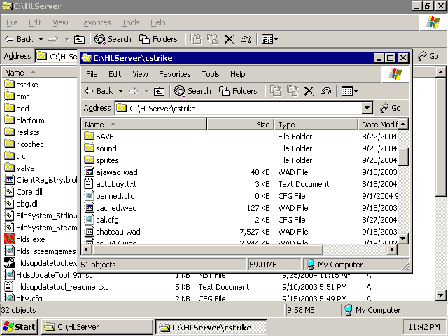
Task: Open Search in the cstrike window toolbar
Action: pos(192,91)
